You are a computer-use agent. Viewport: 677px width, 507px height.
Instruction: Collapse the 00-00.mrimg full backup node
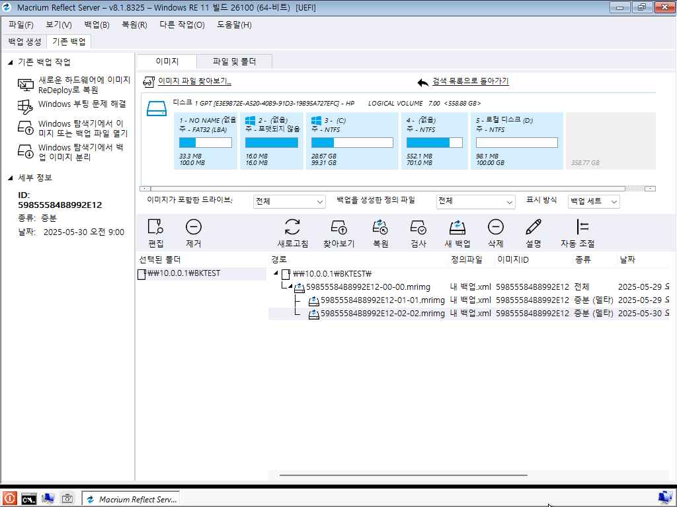click(290, 286)
